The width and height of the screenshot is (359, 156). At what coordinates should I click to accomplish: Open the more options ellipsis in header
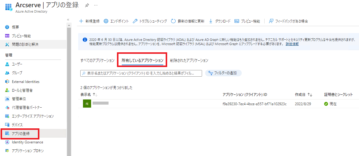[x=96, y=5]
